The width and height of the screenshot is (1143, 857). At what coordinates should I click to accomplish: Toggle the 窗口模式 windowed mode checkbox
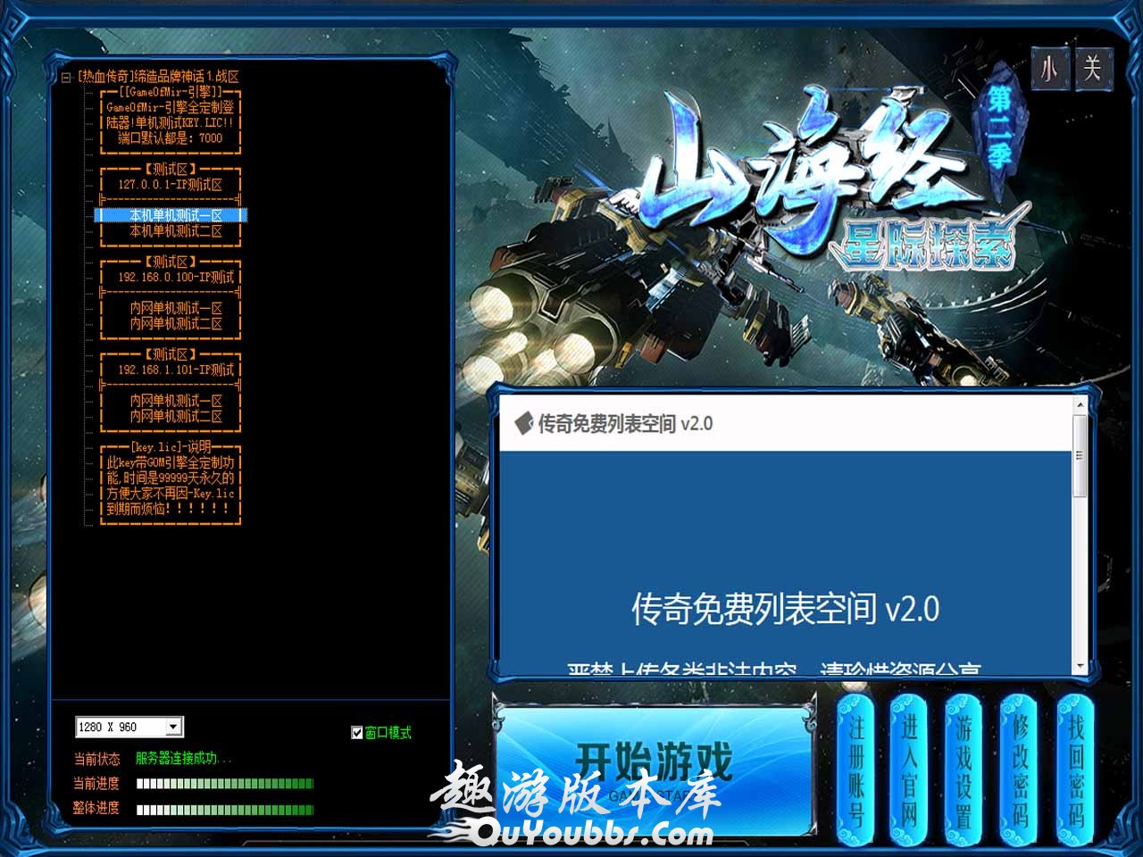357,733
